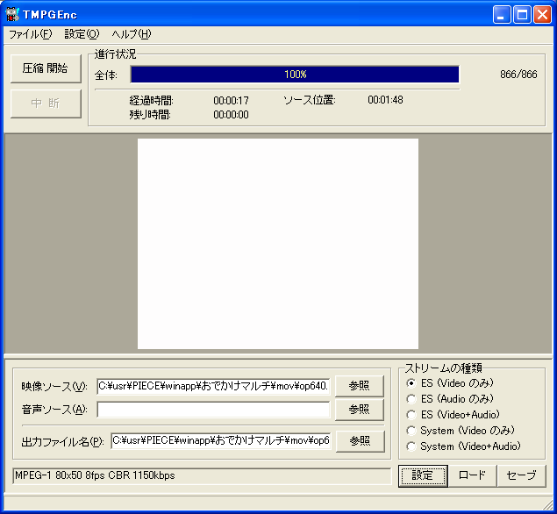This screenshot has width=557, height=514.
Task: Click the ロード button
Action: pyautogui.click(x=472, y=475)
